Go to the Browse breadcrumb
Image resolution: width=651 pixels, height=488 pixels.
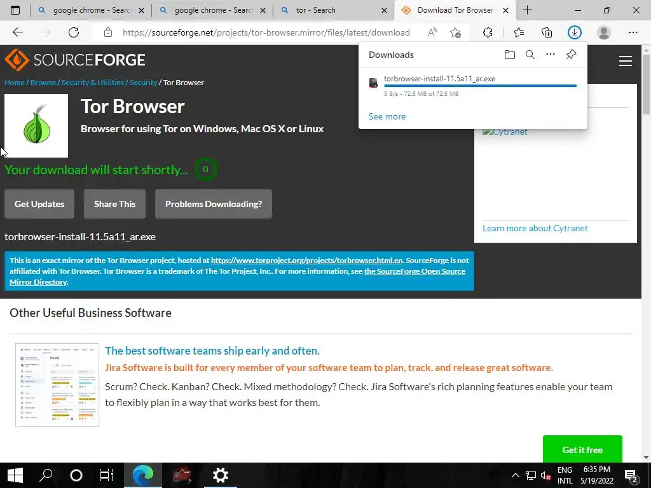click(43, 83)
